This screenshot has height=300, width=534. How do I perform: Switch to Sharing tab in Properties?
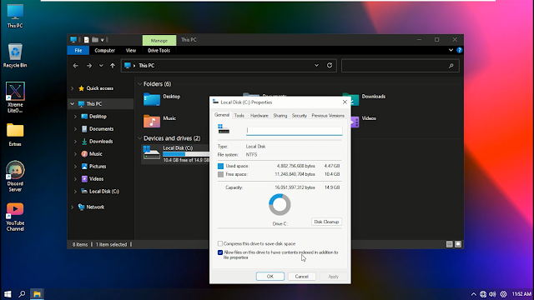[280, 116]
